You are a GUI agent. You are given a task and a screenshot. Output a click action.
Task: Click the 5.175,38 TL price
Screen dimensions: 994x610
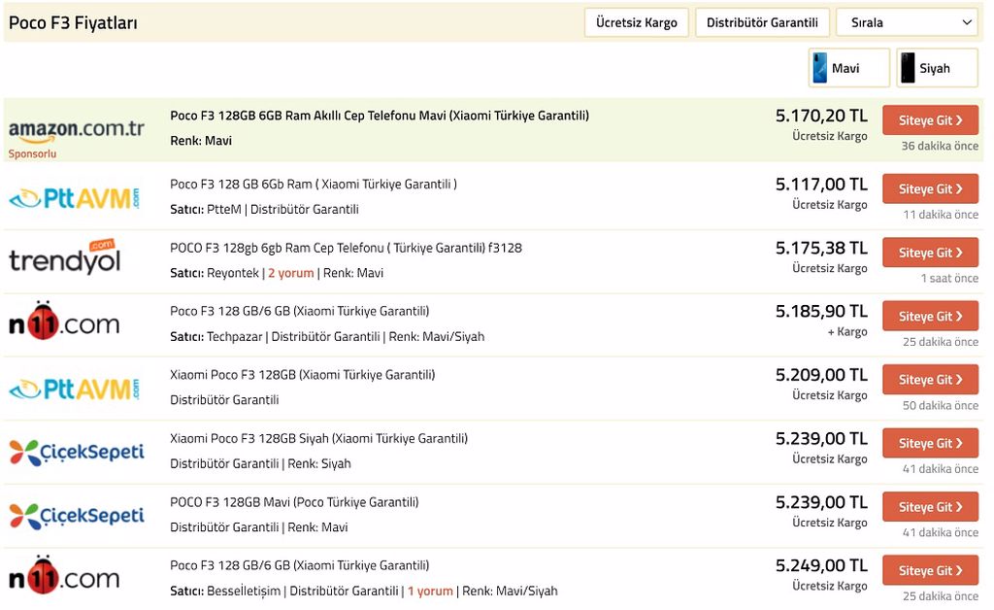[821, 248]
